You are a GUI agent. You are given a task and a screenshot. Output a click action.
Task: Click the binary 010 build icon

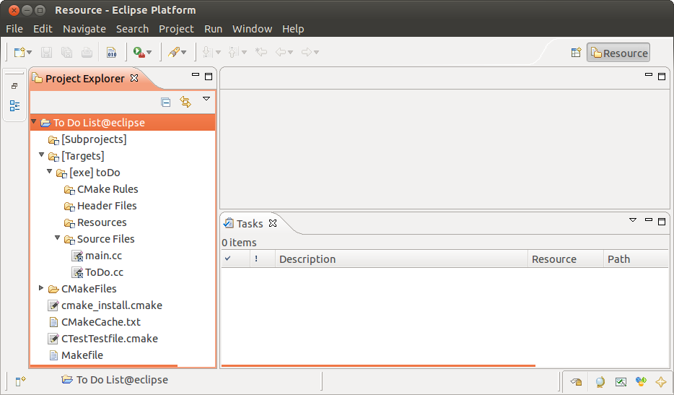coord(112,53)
